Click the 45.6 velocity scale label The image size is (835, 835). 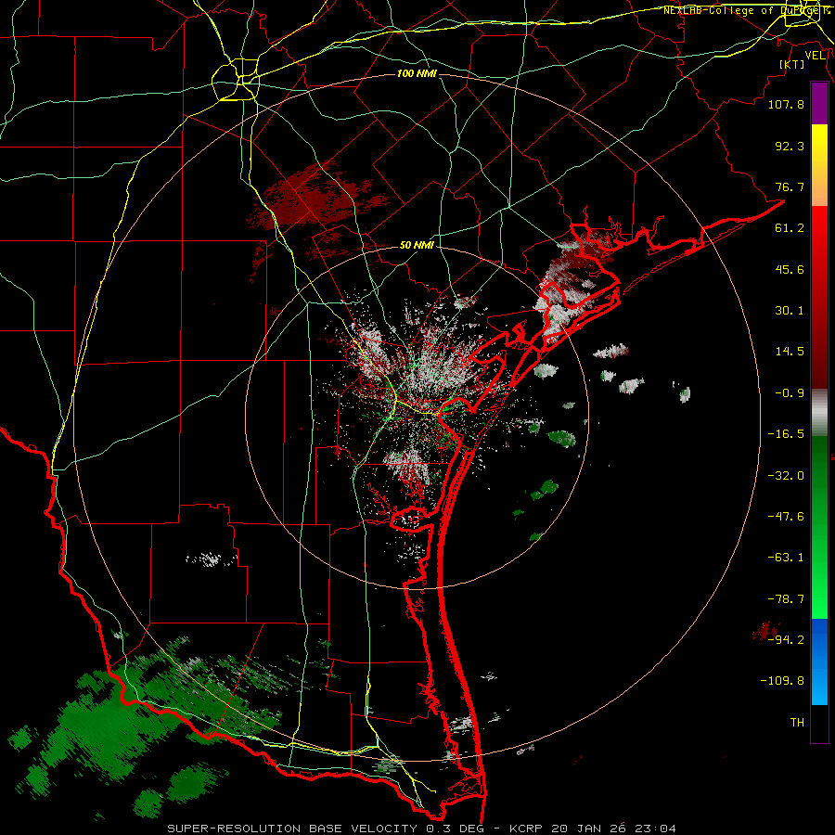pos(790,269)
